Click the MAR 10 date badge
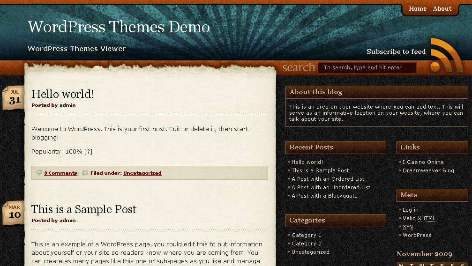Screen dimensions: 472x266 pyautogui.click(x=13, y=213)
